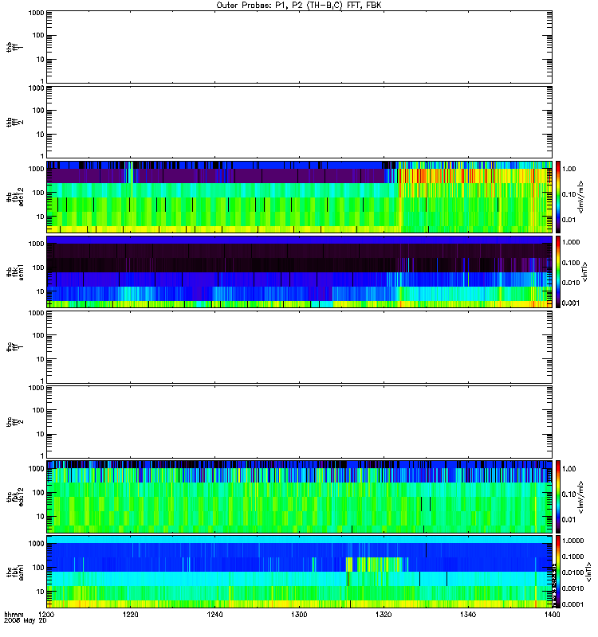Screen dimensions: 598x637
Task: Click the 1240 time axis label
Action: click(x=214, y=614)
